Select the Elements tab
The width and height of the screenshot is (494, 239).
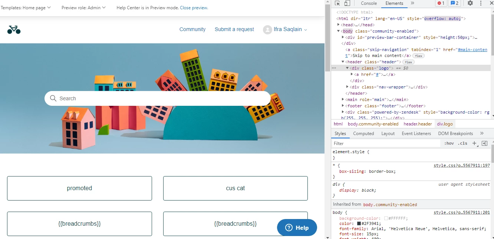pos(394,3)
